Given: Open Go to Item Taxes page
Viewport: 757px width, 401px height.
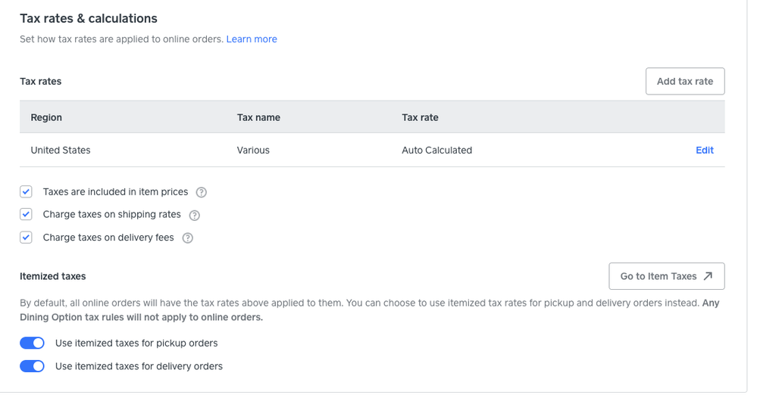Looking at the screenshot, I should (x=666, y=276).
